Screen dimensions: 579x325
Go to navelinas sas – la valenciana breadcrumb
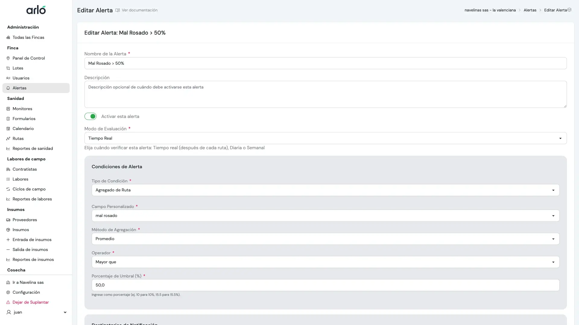point(490,10)
